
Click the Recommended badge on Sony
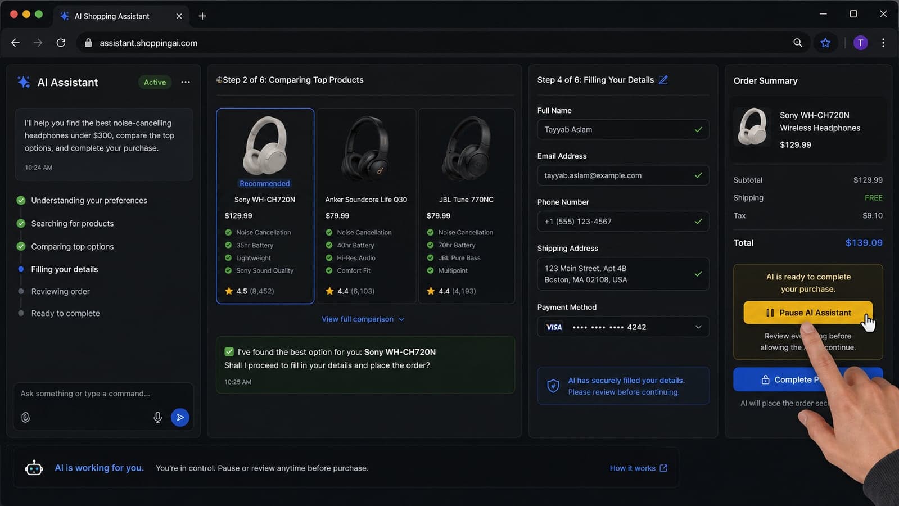click(265, 183)
